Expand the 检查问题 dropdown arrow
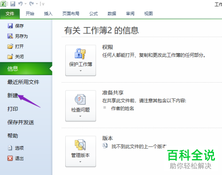This screenshot has height=175, width=222. tap(80, 116)
